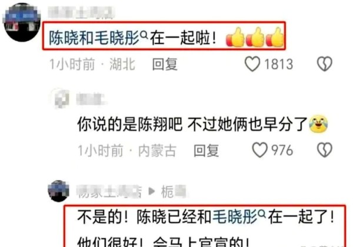
Task: Open the replied-to user name starting with 栀
Action: 174,192
